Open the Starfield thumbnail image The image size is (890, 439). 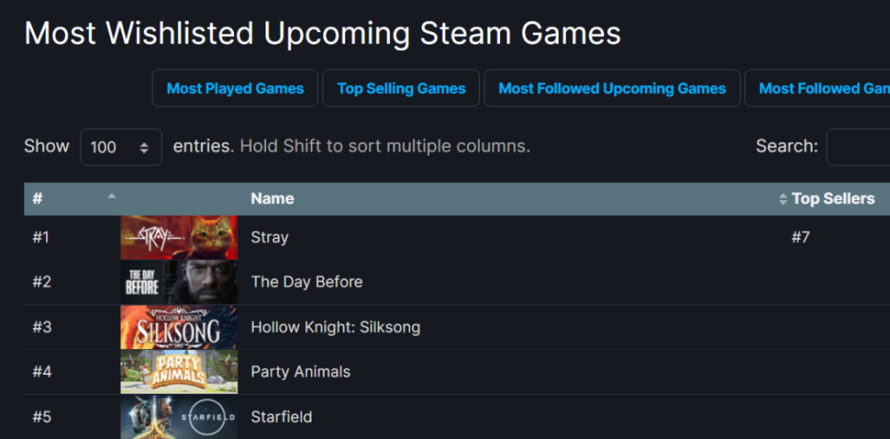pos(179,418)
